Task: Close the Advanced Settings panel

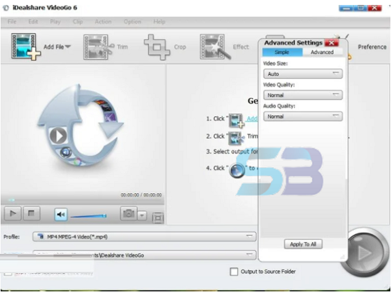Action: coord(332,43)
